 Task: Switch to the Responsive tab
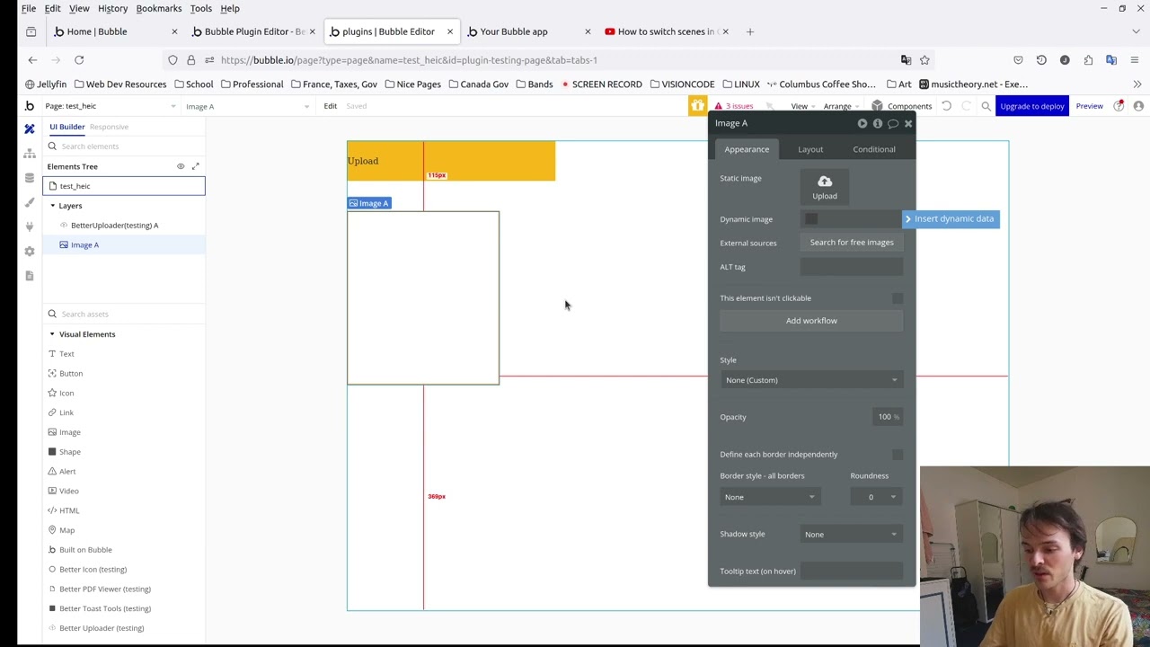point(109,127)
